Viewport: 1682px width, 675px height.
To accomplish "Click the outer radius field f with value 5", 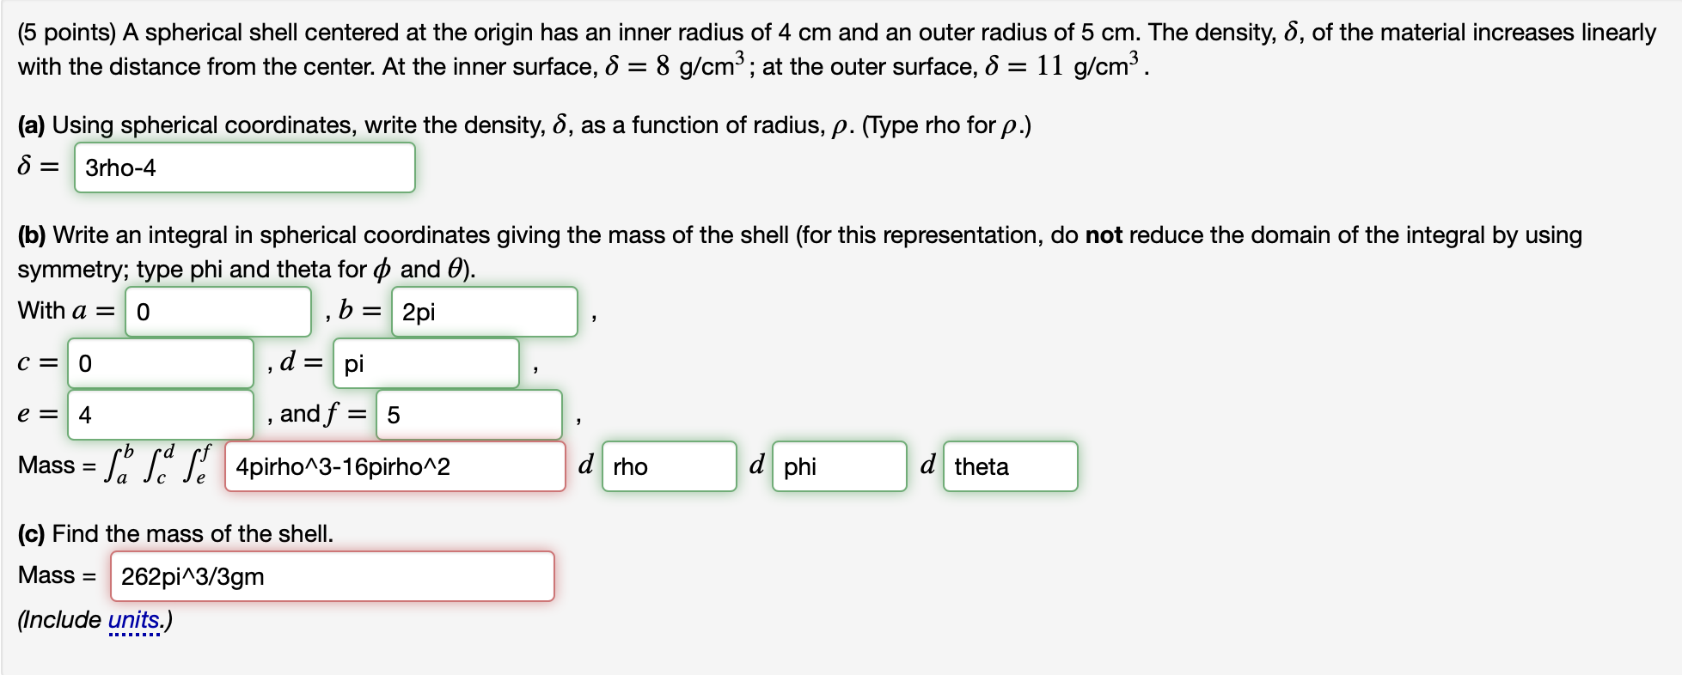I will click(468, 415).
